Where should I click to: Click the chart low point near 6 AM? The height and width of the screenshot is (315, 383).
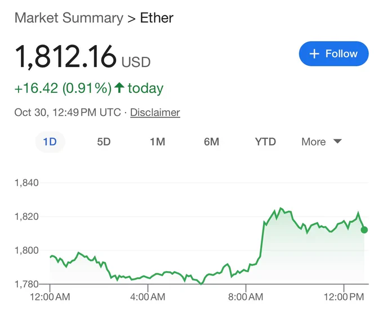click(201, 283)
